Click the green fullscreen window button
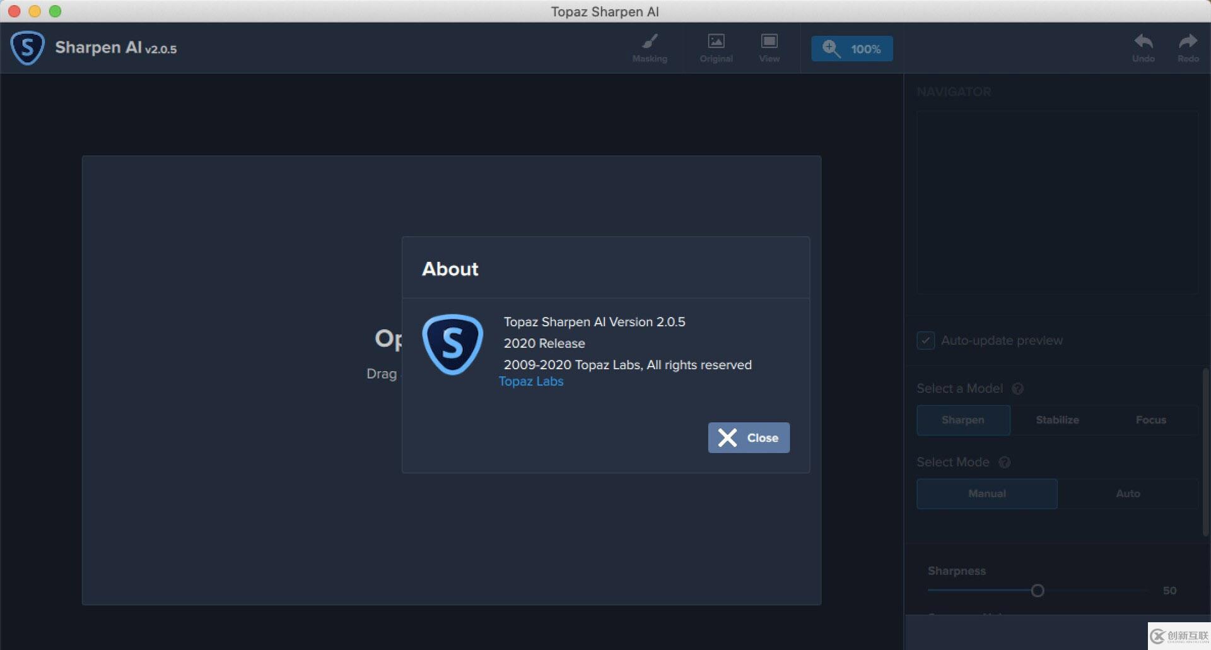Image resolution: width=1211 pixels, height=650 pixels. [x=56, y=11]
